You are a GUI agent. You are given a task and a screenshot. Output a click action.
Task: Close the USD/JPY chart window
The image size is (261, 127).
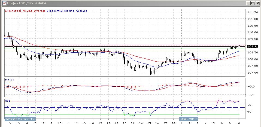coord(257,3)
